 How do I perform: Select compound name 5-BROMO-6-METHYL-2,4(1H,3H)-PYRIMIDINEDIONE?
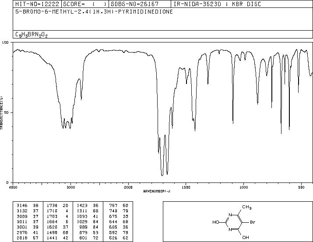tap(94, 11)
